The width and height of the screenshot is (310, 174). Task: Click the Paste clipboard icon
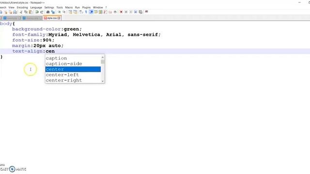click(31, 12)
